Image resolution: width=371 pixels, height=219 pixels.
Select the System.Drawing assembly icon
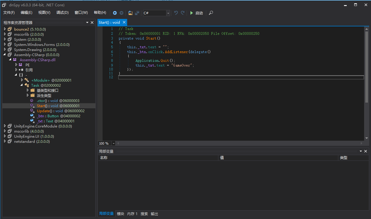10,49
